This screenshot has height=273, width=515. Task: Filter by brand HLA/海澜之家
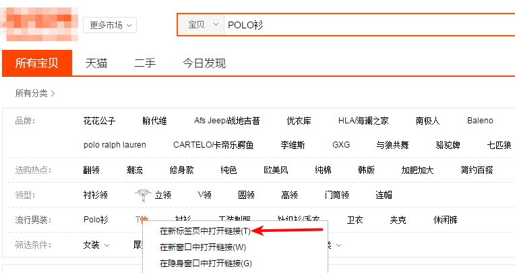pos(363,121)
